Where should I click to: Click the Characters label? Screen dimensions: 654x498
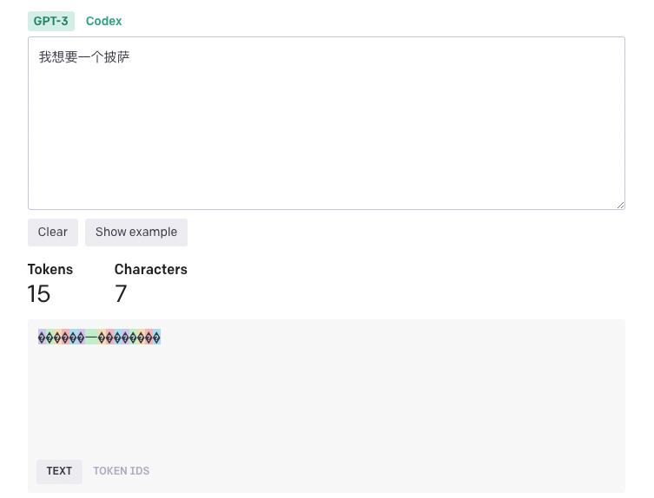click(x=151, y=269)
